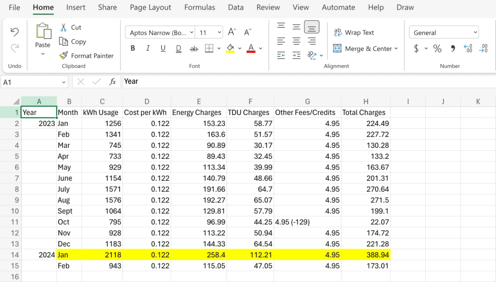
Task: Apply percent number style
Action: (437, 48)
